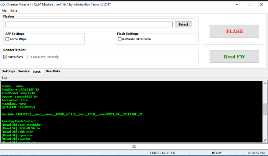Click the 0% progress bar
The height and width of the screenshot is (156, 268).
(134, 147)
